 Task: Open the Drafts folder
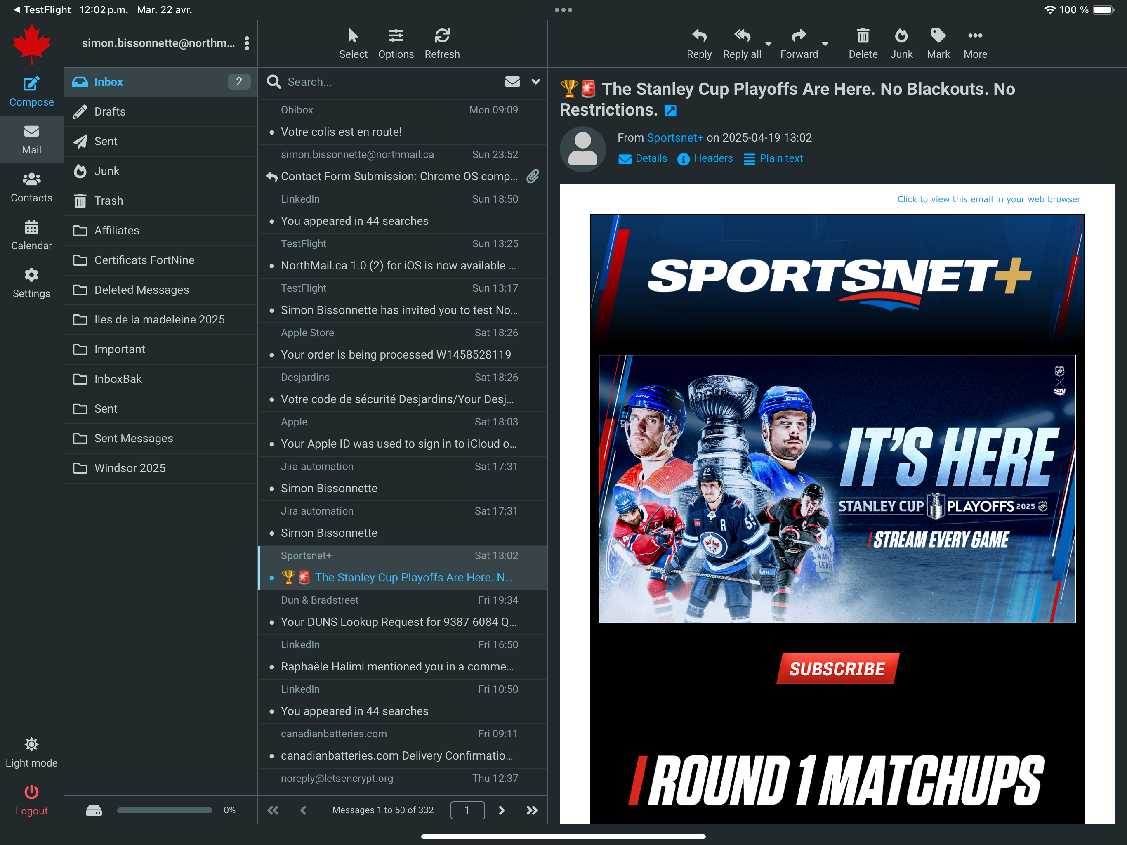tap(161, 112)
